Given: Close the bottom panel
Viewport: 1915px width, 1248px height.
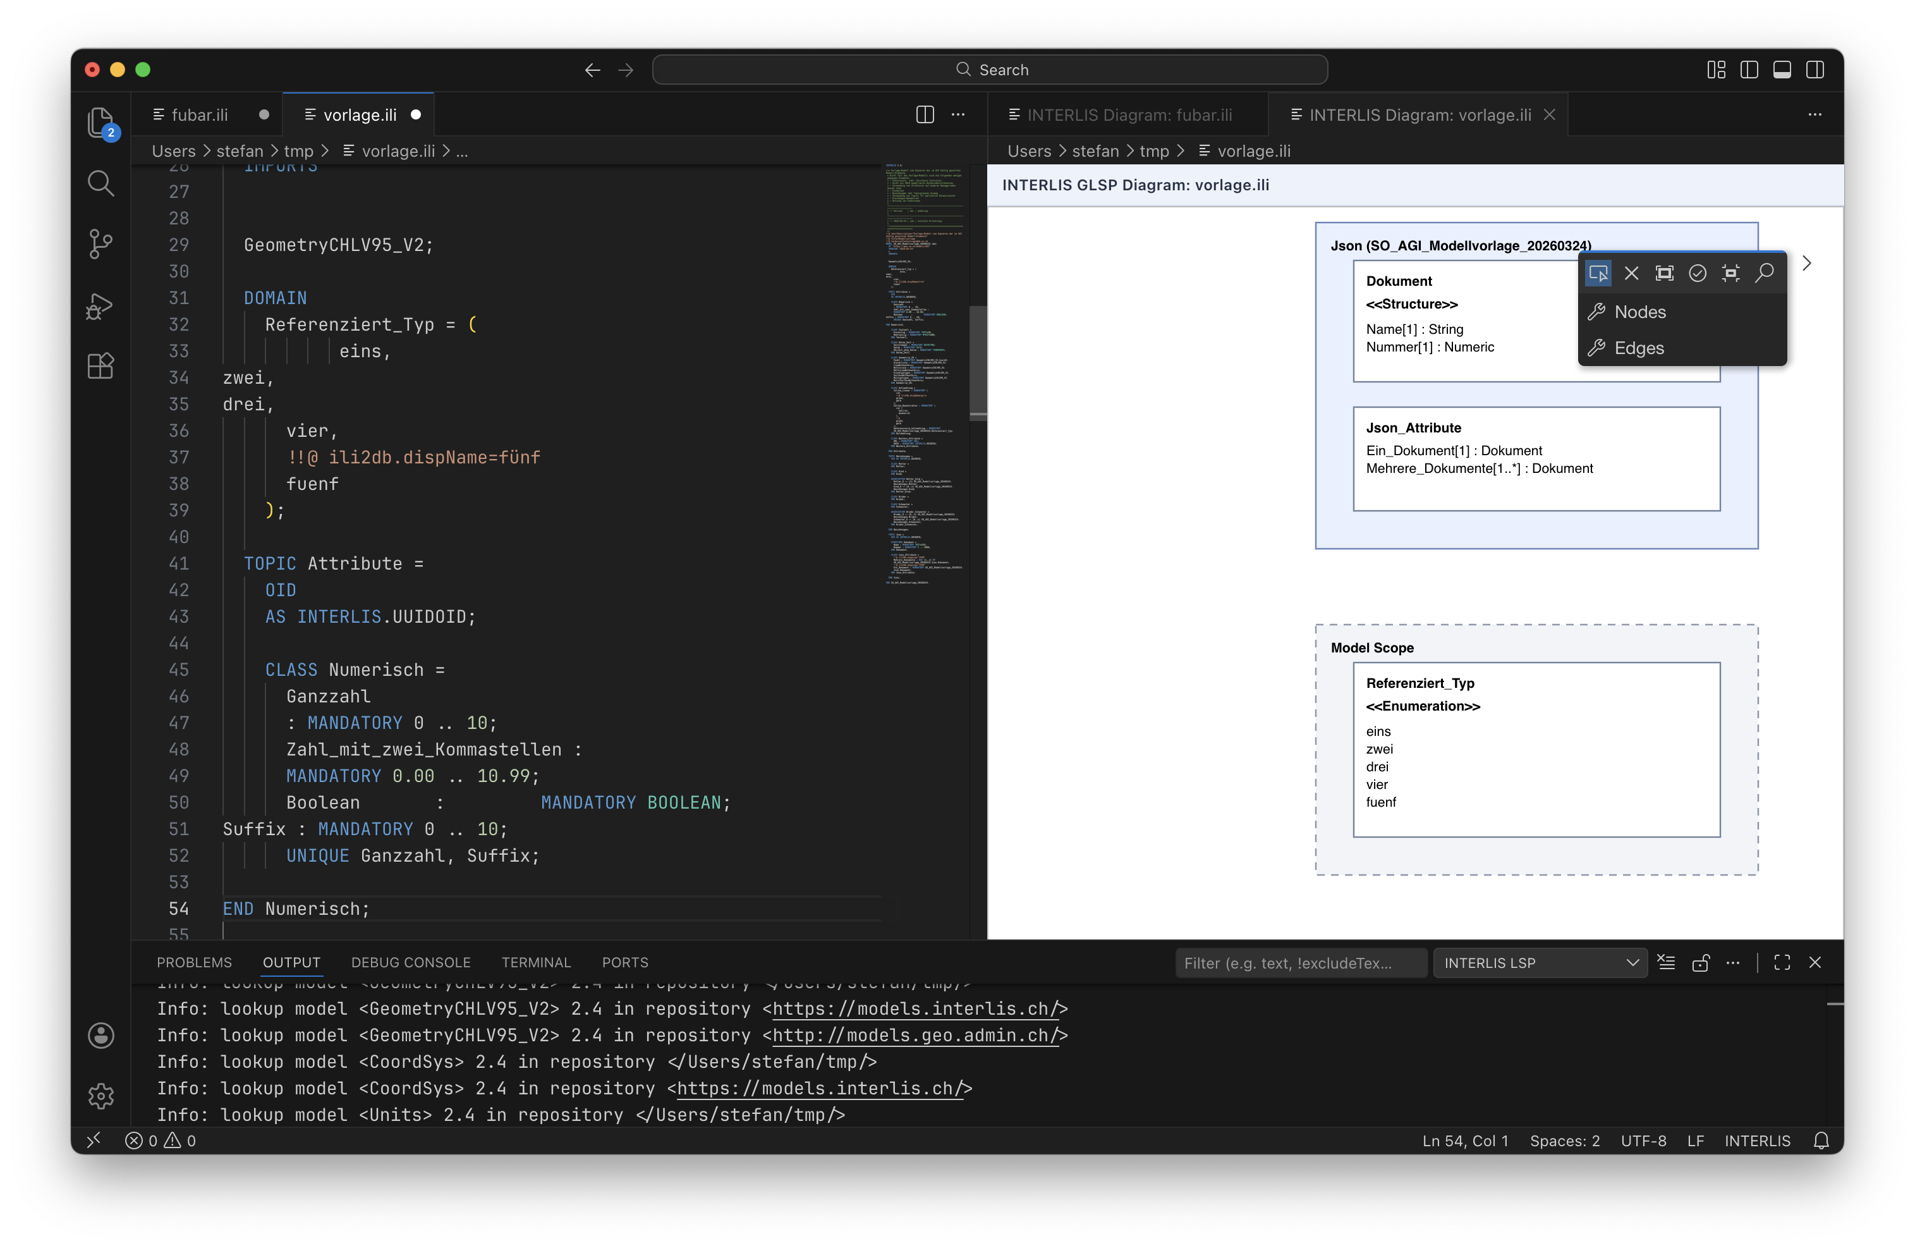Looking at the screenshot, I should (1815, 963).
